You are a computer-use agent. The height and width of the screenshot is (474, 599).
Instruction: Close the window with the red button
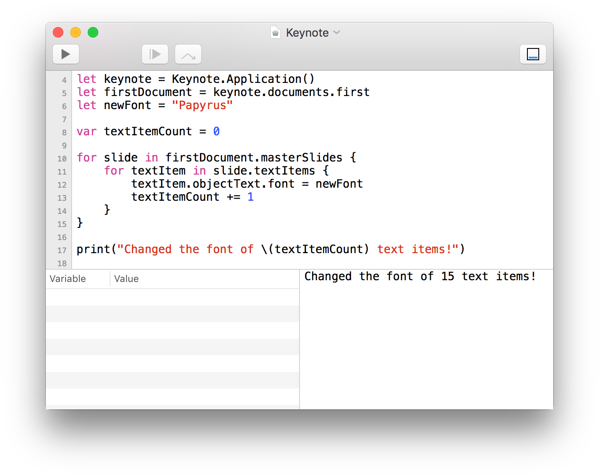click(x=58, y=32)
